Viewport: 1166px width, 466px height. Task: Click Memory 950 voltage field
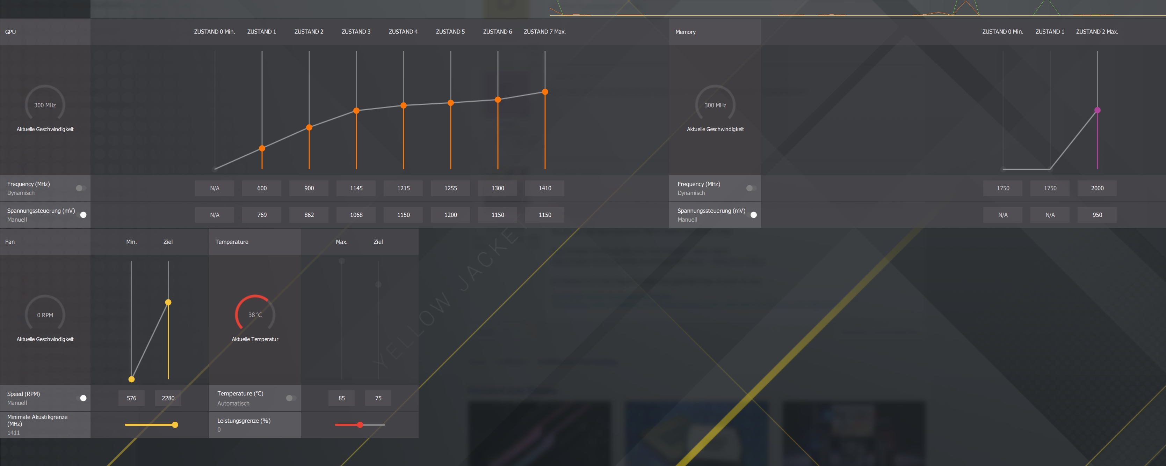click(1097, 215)
